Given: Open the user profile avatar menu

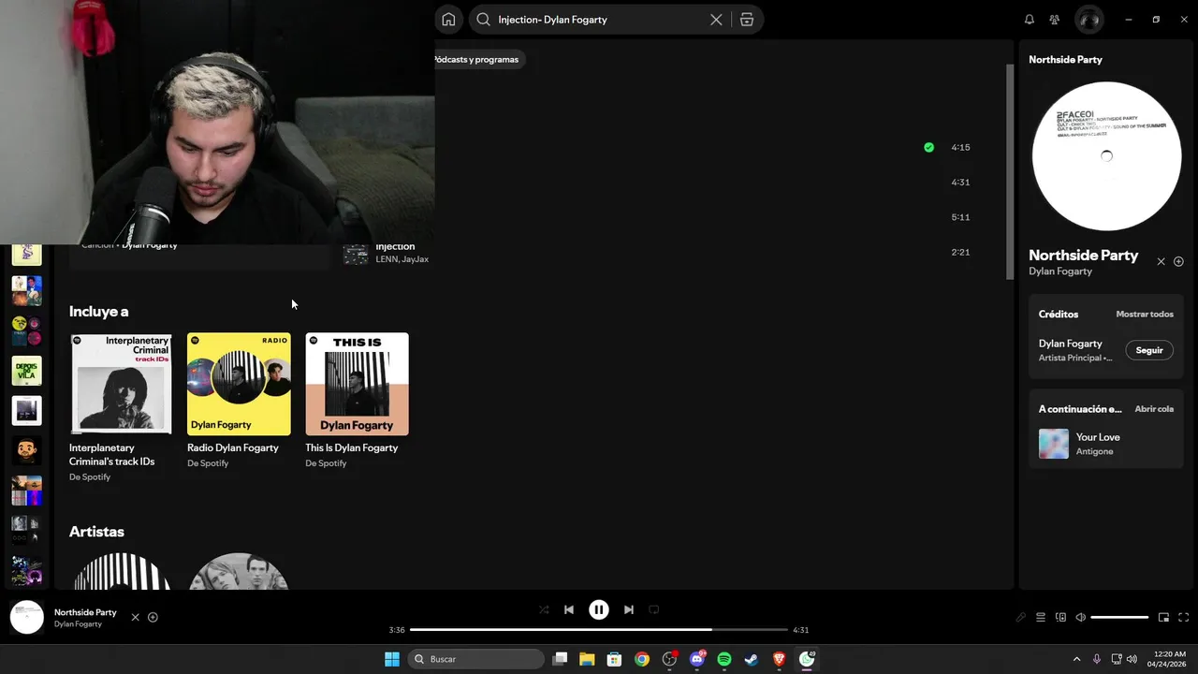Looking at the screenshot, I should click(x=1088, y=20).
